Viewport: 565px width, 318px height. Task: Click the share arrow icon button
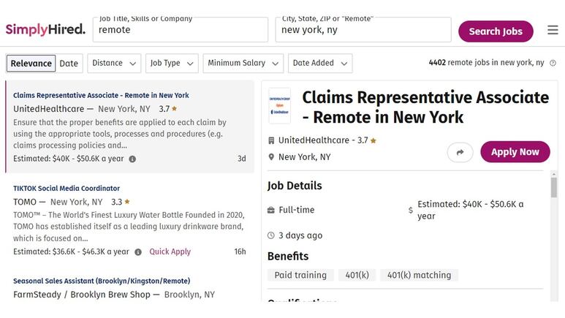460,153
